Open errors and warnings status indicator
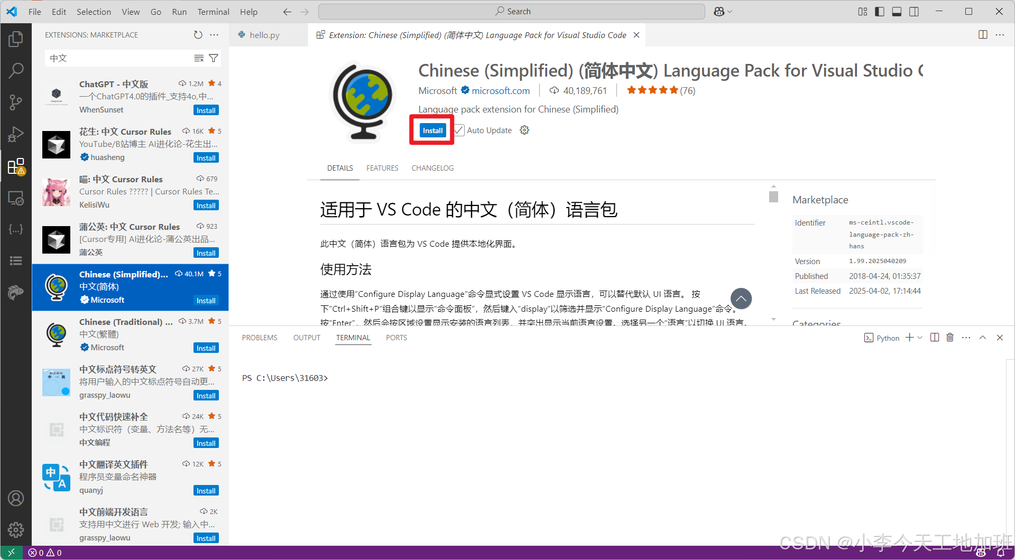 click(x=45, y=553)
